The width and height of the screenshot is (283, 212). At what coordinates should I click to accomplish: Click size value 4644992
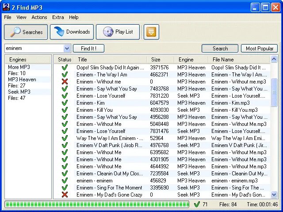point(159,167)
